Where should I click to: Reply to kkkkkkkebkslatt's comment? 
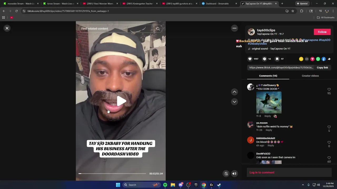click(271, 145)
